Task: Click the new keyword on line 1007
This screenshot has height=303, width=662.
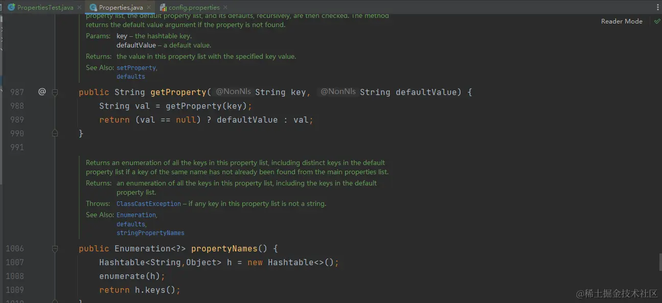Action: 255,262
